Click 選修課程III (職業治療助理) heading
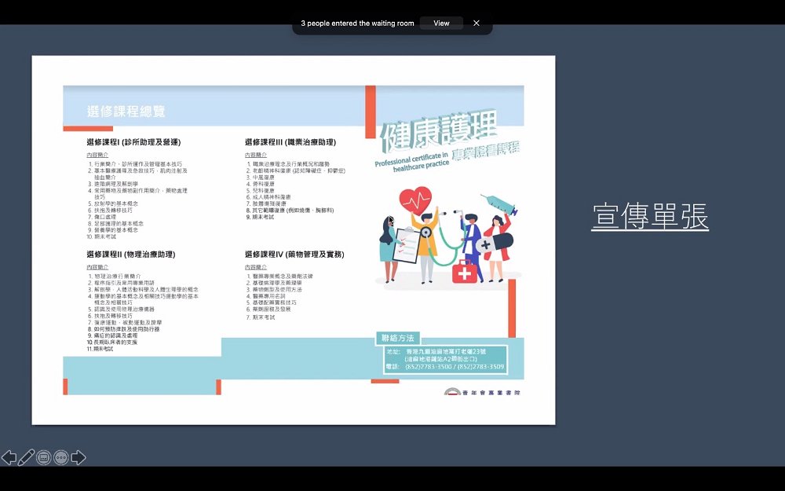Image resolution: width=785 pixels, height=491 pixels. click(290, 142)
